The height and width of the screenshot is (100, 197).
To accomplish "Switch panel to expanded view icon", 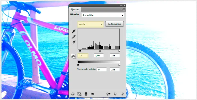I will (79, 94).
